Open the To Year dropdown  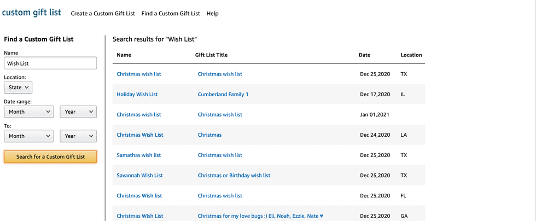click(x=78, y=136)
